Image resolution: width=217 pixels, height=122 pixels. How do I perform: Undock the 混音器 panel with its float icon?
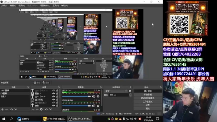[x=101, y=87]
